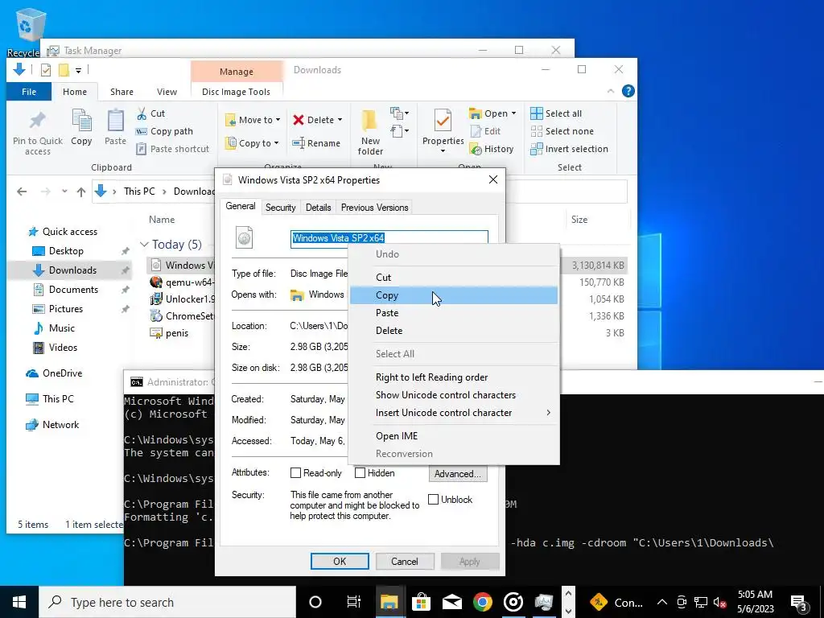Open Explorer help question mark icon
The height and width of the screenshot is (618, 824).
[628, 92]
